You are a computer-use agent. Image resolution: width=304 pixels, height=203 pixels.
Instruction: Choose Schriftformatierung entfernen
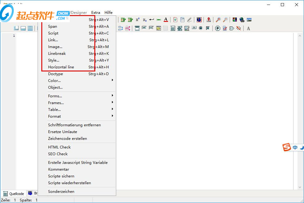[77, 125]
